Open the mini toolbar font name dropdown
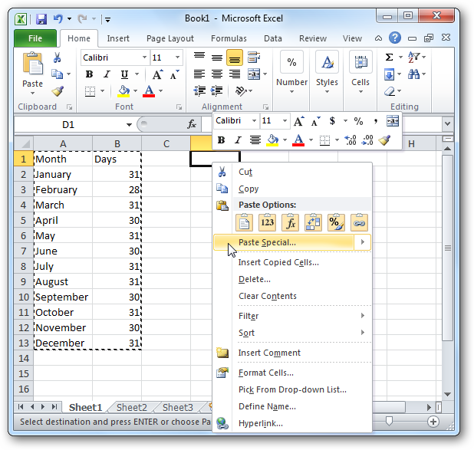Image resolution: width=474 pixels, height=450 pixels. tap(254, 121)
